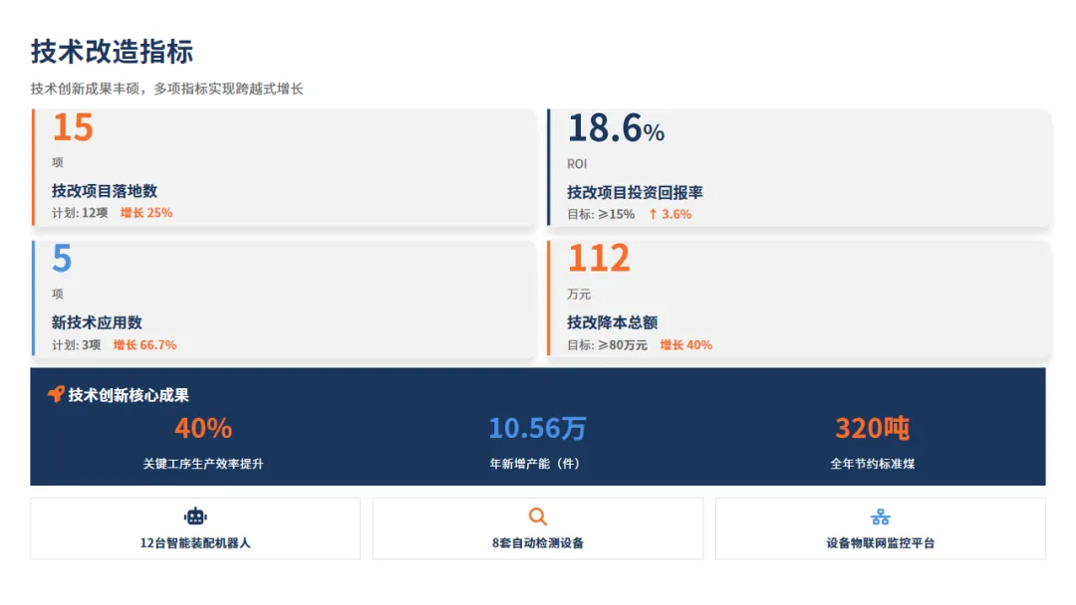Click the orange number 15

tap(73, 127)
